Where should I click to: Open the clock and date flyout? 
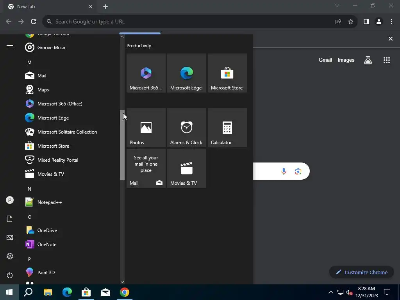pos(367,292)
